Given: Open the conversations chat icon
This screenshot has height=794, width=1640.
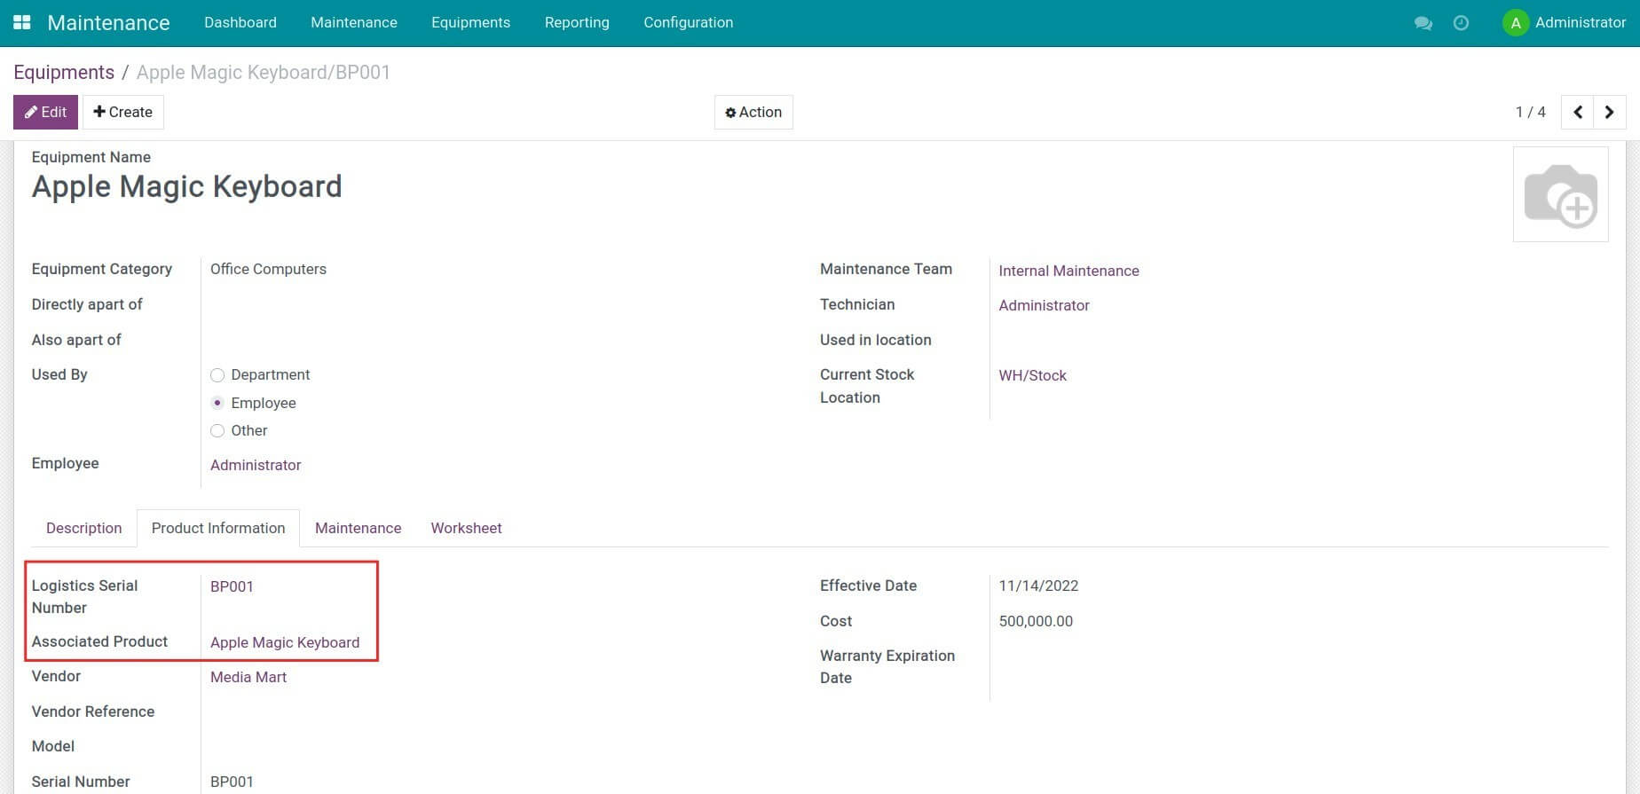Looking at the screenshot, I should pyautogui.click(x=1423, y=23).
